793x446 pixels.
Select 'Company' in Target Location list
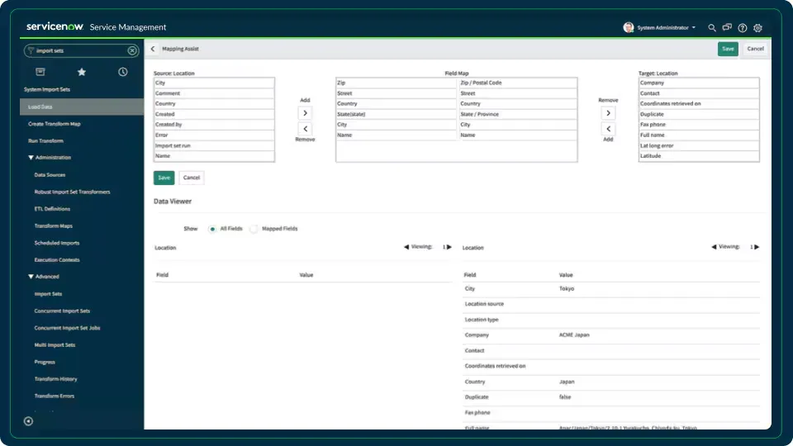699,83
